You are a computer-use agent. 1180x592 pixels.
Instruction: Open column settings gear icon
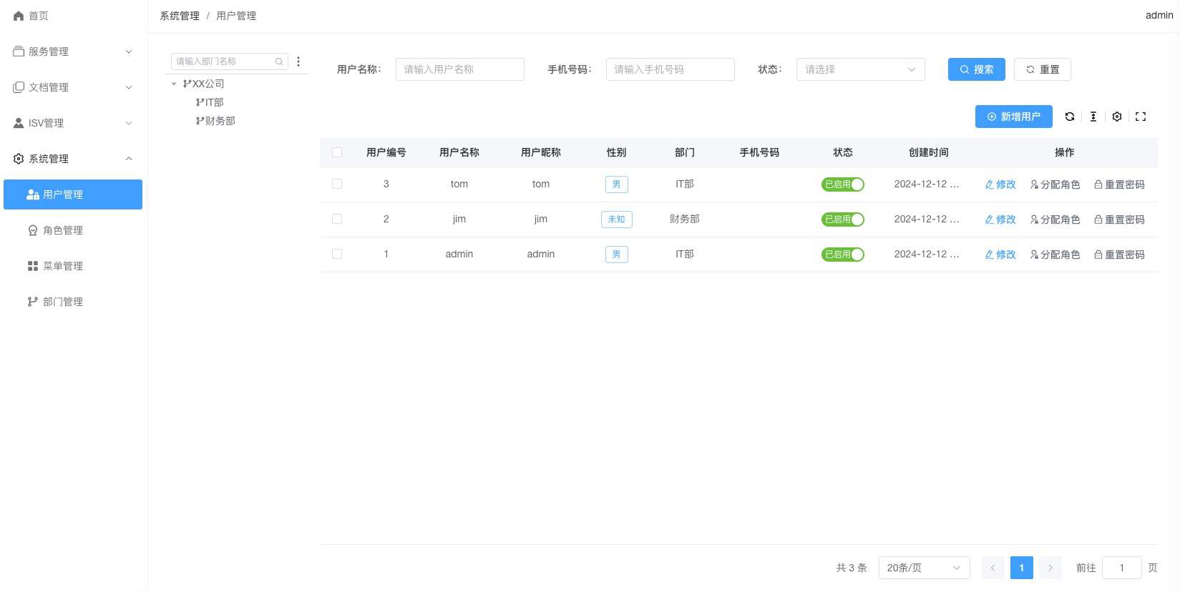pyautogui.click(x=1116, y=117)
